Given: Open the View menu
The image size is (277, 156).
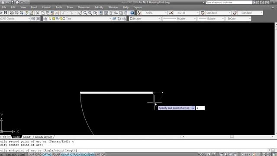Looking at the screenshot, I should tap(23, 7).
